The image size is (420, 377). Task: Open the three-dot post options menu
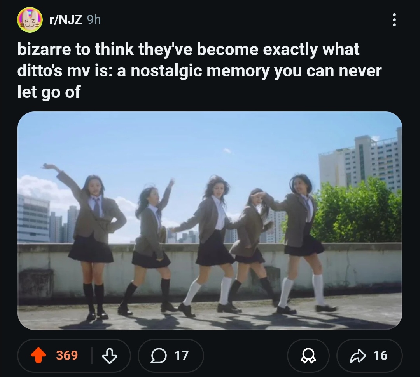click(x=394, y=20)
